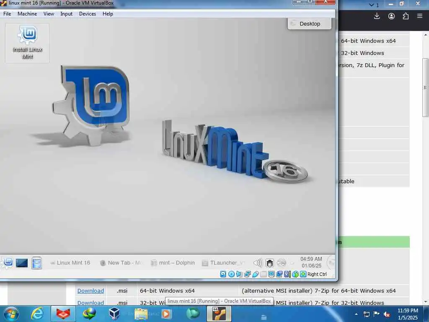Click the volume speaker icon in Mint panel
This screenshot has width=429, height=322.
258,263
